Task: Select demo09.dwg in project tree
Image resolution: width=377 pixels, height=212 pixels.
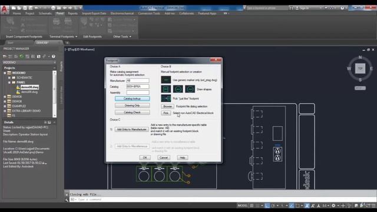Action: coord(29,92)
